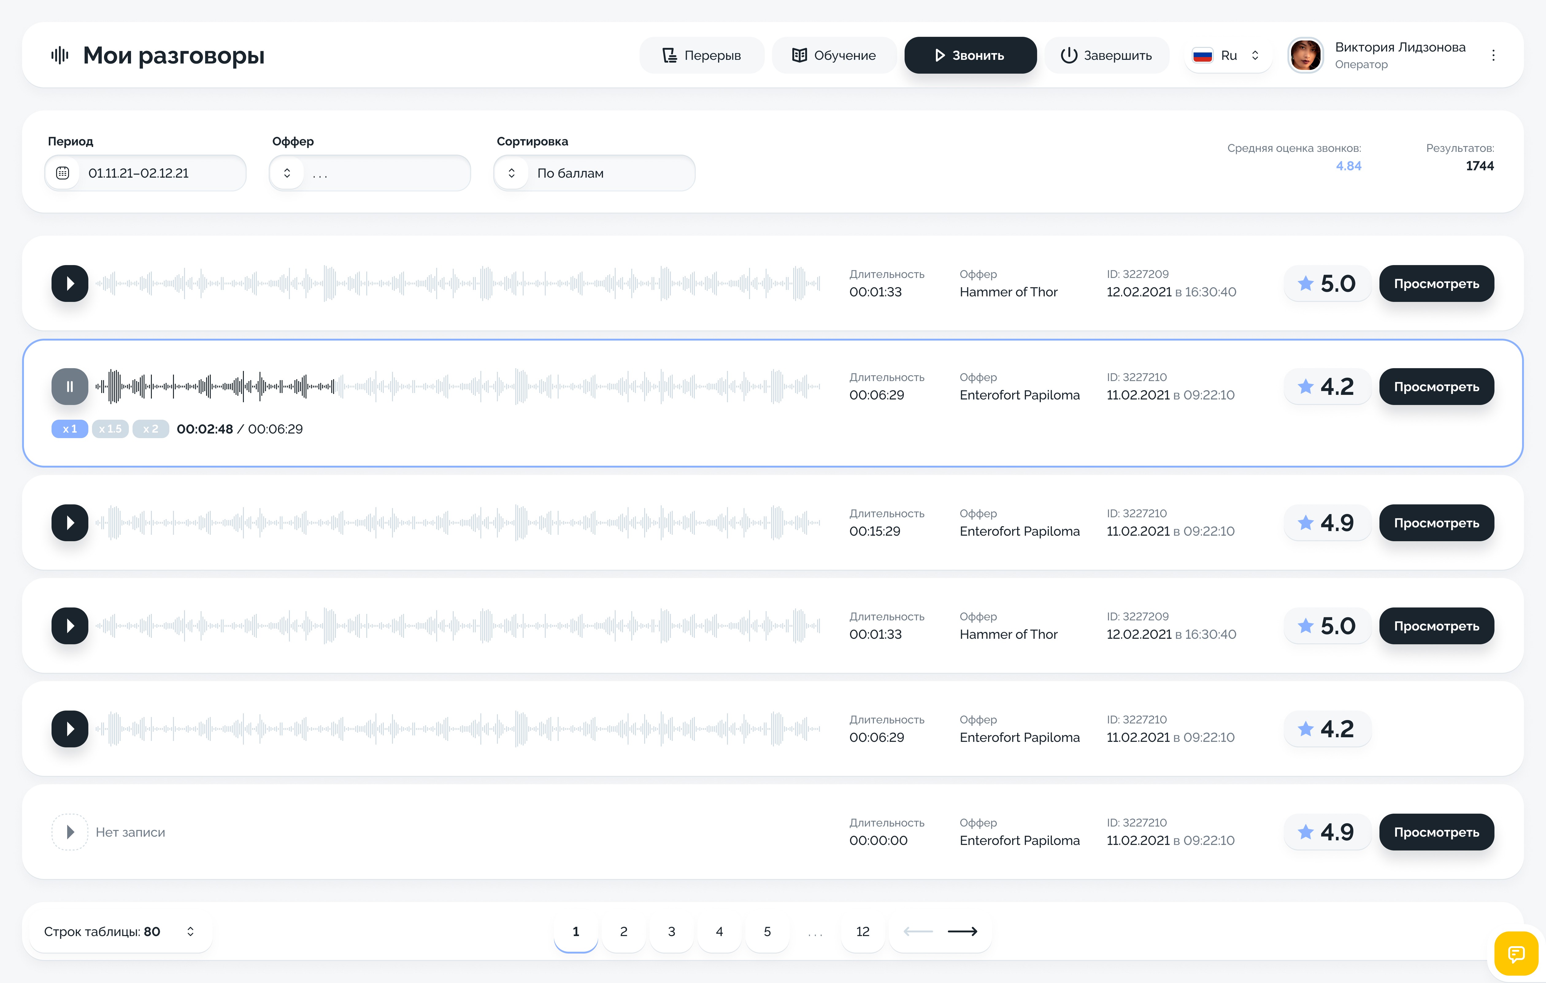Click Виктория Лидзонова's profile avatar
The width and height of the screenshot is (1546, 983).
[x=1305, y=55]
